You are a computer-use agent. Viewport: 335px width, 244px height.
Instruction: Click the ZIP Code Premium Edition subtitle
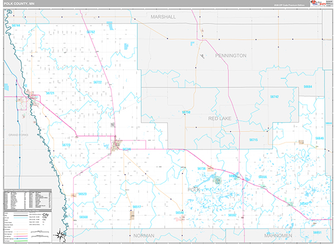289,5
